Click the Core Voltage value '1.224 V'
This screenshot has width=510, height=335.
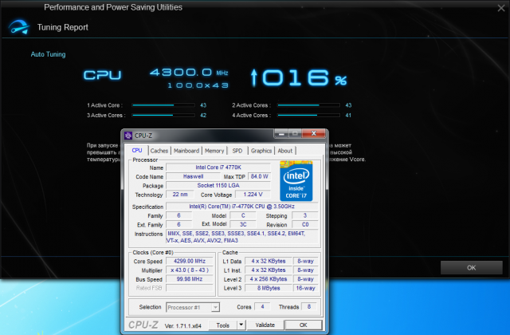253,195
